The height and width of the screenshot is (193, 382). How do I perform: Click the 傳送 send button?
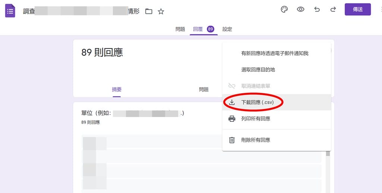point(358,9)
